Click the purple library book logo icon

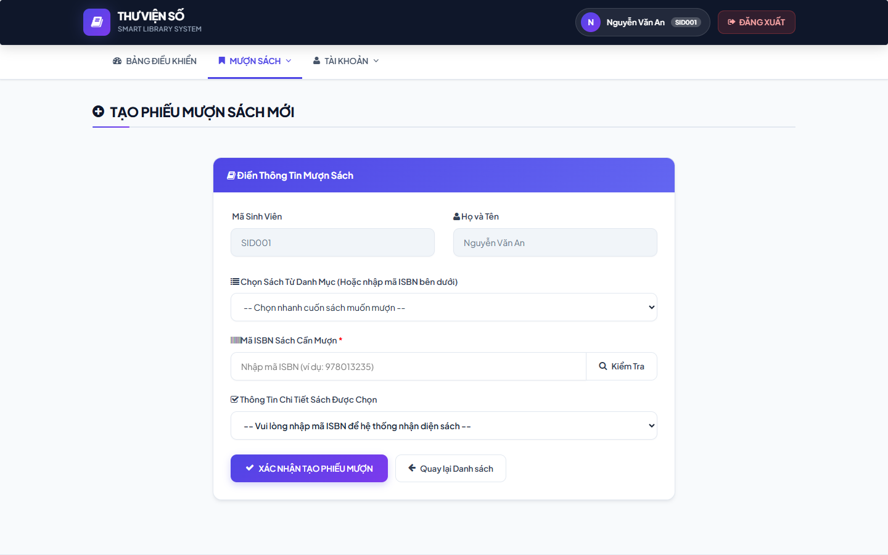tap(97, 22)
